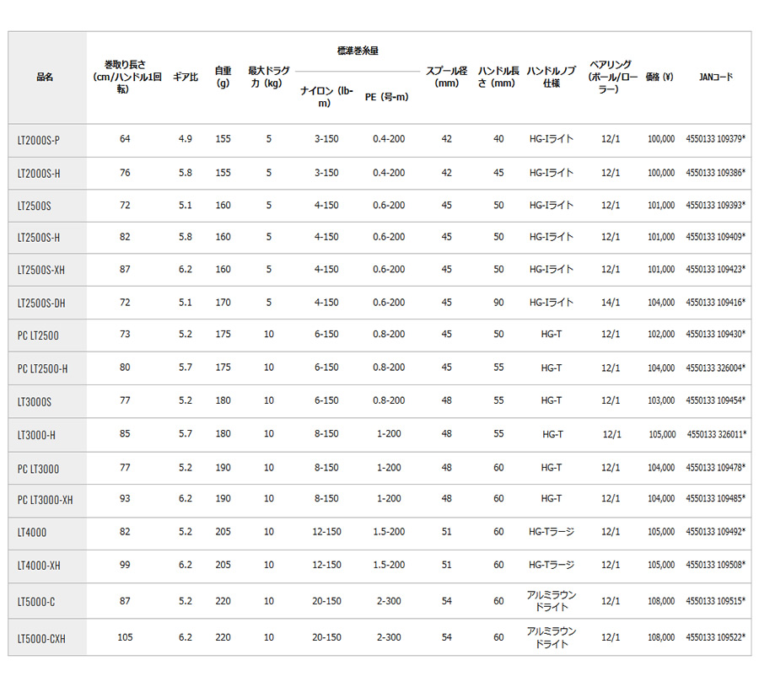The image size is (759, 687).
Task: Select the LT4000-XH row label
Action: [x=39, y=566]
